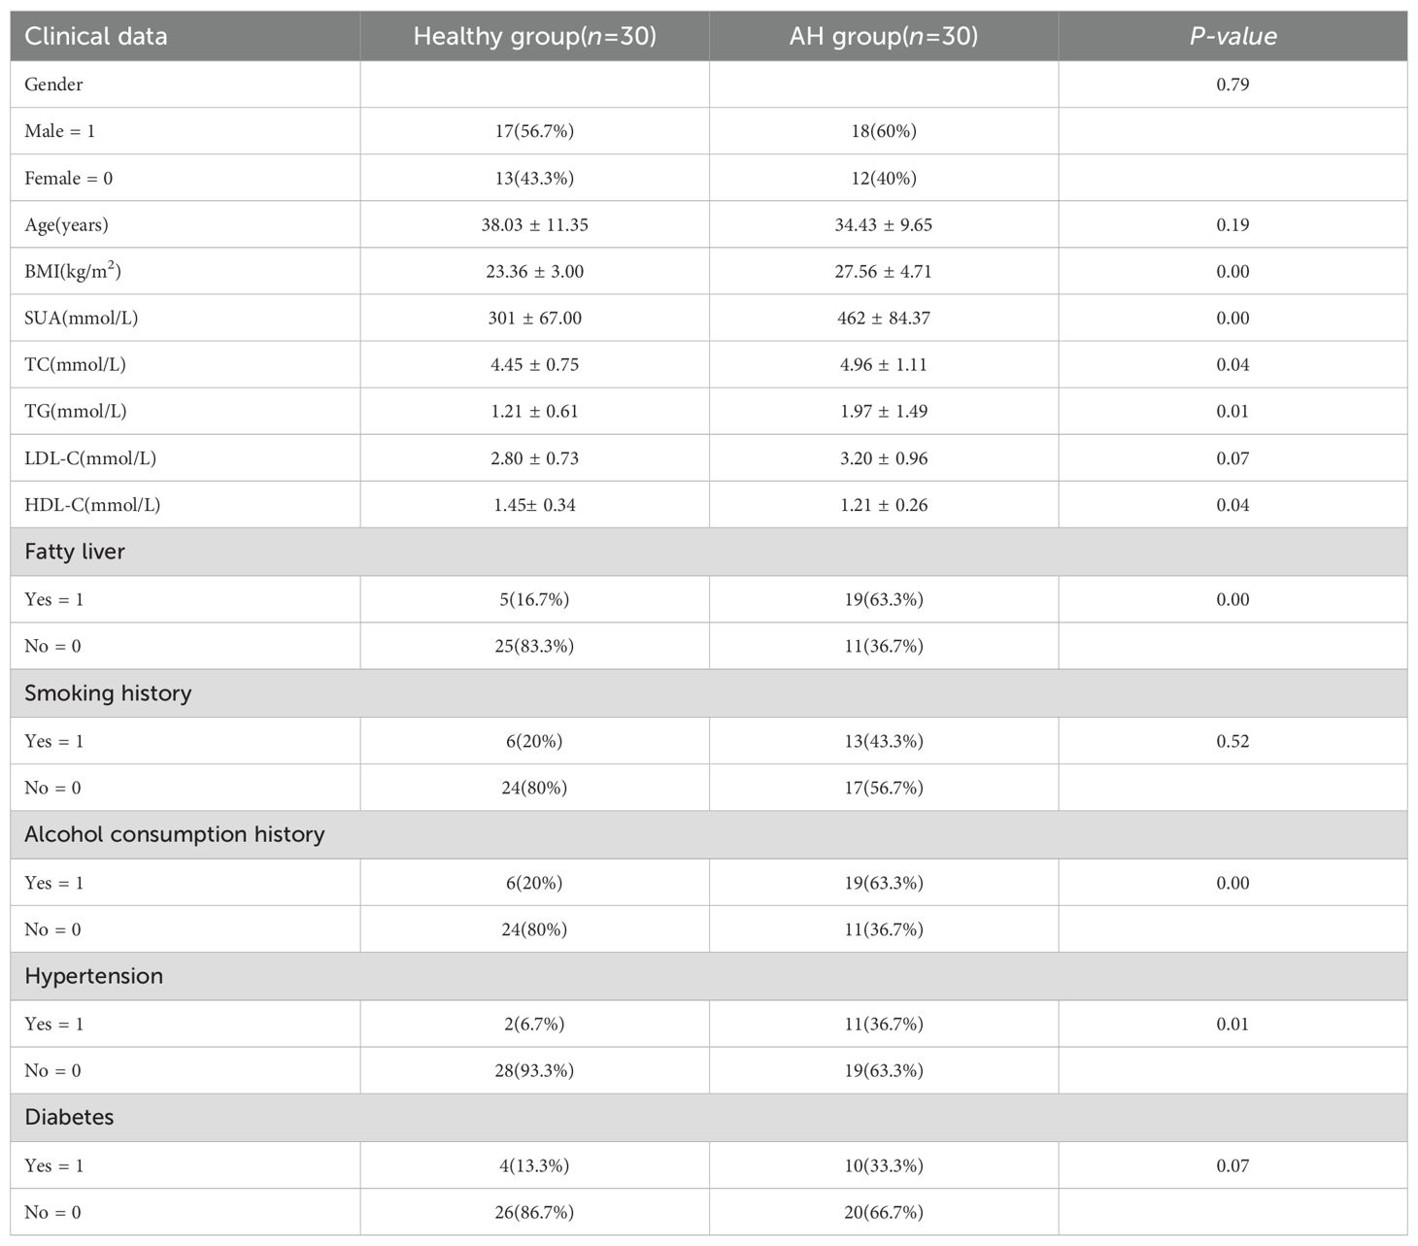1418x1246 pixels.
Task: Click the AH group(n=30) column header
Action: [x=883, y=37]
